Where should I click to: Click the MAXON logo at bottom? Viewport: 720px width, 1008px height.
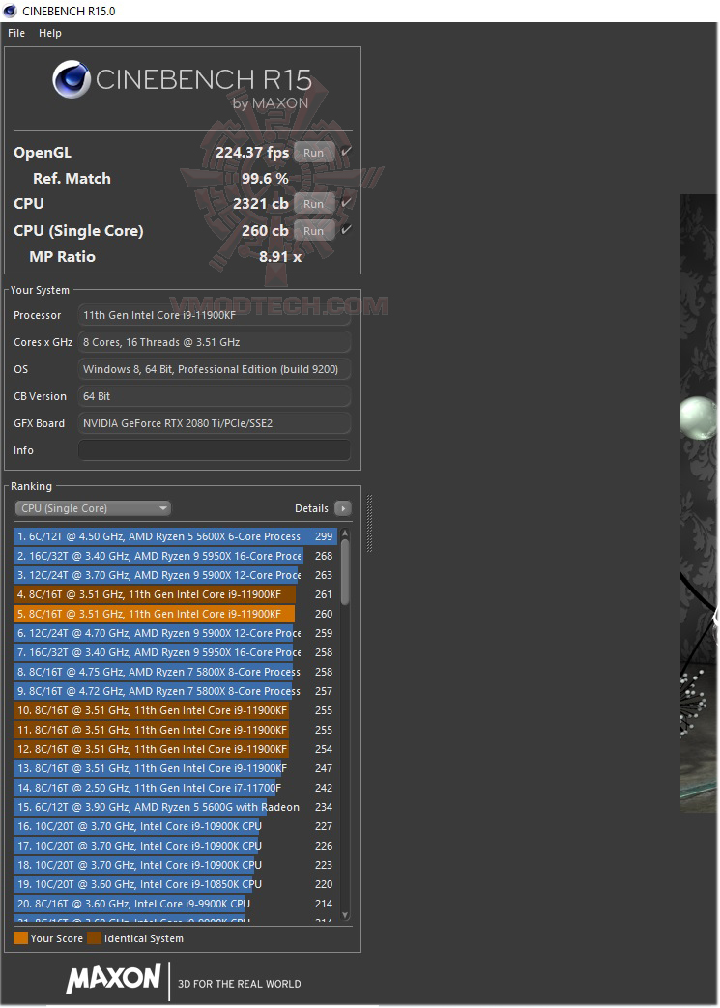pos(114,979)
